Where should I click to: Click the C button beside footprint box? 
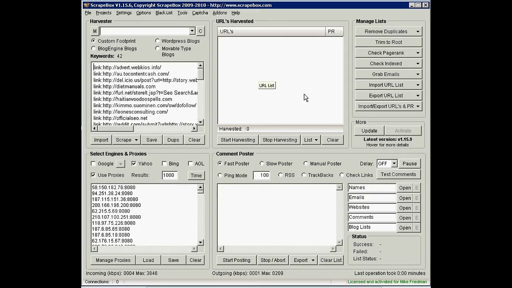200,31
